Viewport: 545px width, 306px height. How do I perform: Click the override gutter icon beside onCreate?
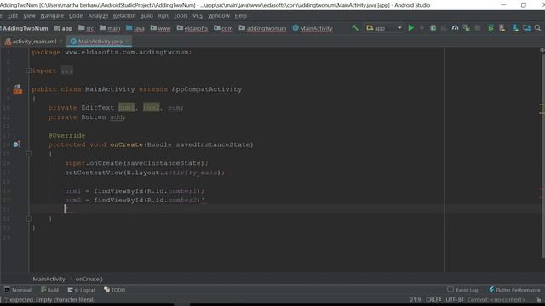(16, 144)
